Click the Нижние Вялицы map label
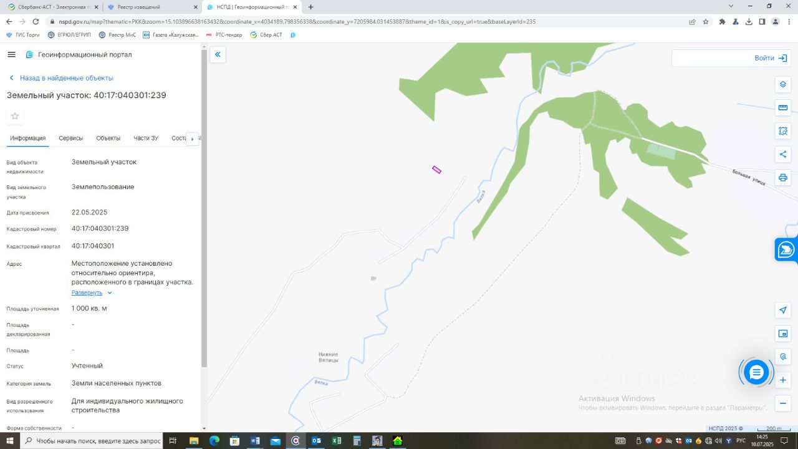The image size is (798, 449). click(x=328, y=357)
